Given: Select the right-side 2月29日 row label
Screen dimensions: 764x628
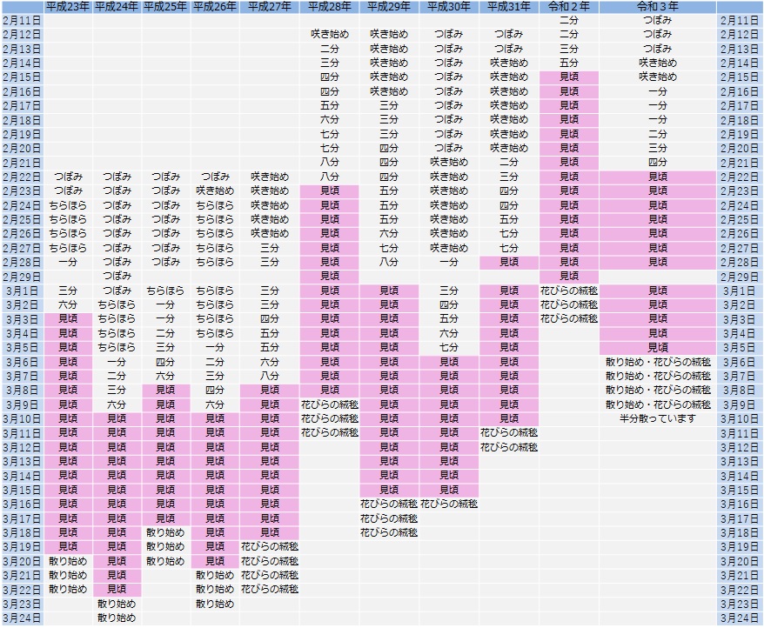Looking at the screenshot, I should tap(741, 277).
